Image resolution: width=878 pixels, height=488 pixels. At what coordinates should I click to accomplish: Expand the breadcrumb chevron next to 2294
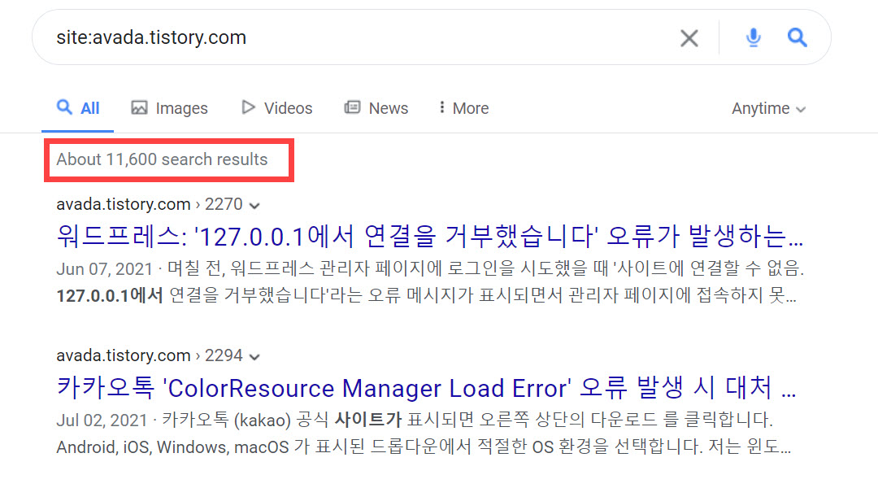[254, 355]
